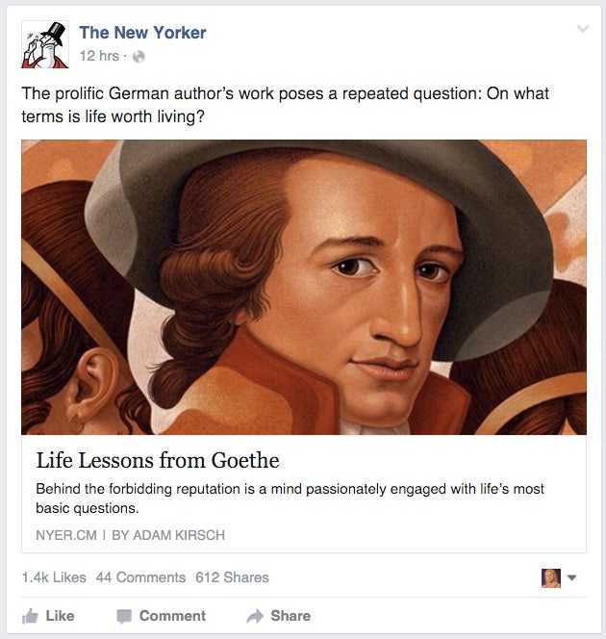
Task: Open post options chevron at top right
Action: [x=583, y=29]
